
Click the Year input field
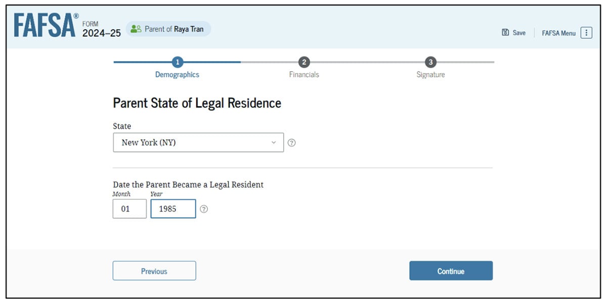(173, 209)
